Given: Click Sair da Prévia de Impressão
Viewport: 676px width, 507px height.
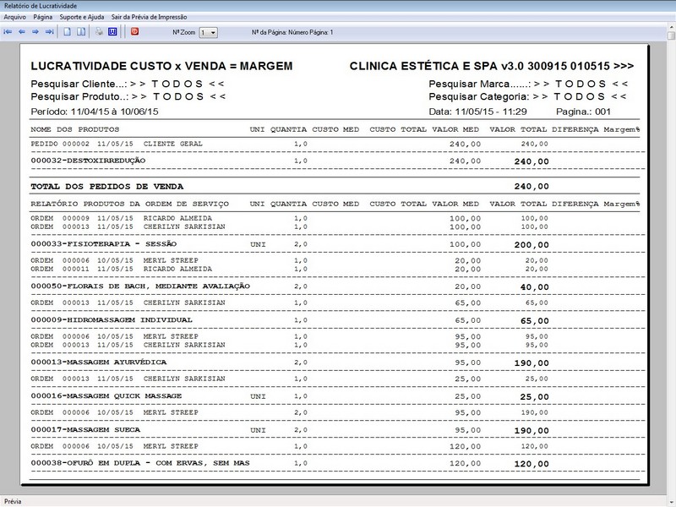Looking at the screenshot, I should pyautogui.click(x=150, y=17).
